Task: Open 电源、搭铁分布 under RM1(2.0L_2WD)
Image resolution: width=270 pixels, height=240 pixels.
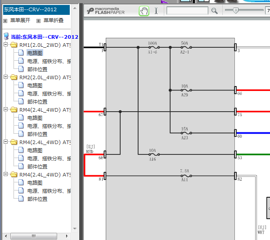Action: click(x=49, y=61)
